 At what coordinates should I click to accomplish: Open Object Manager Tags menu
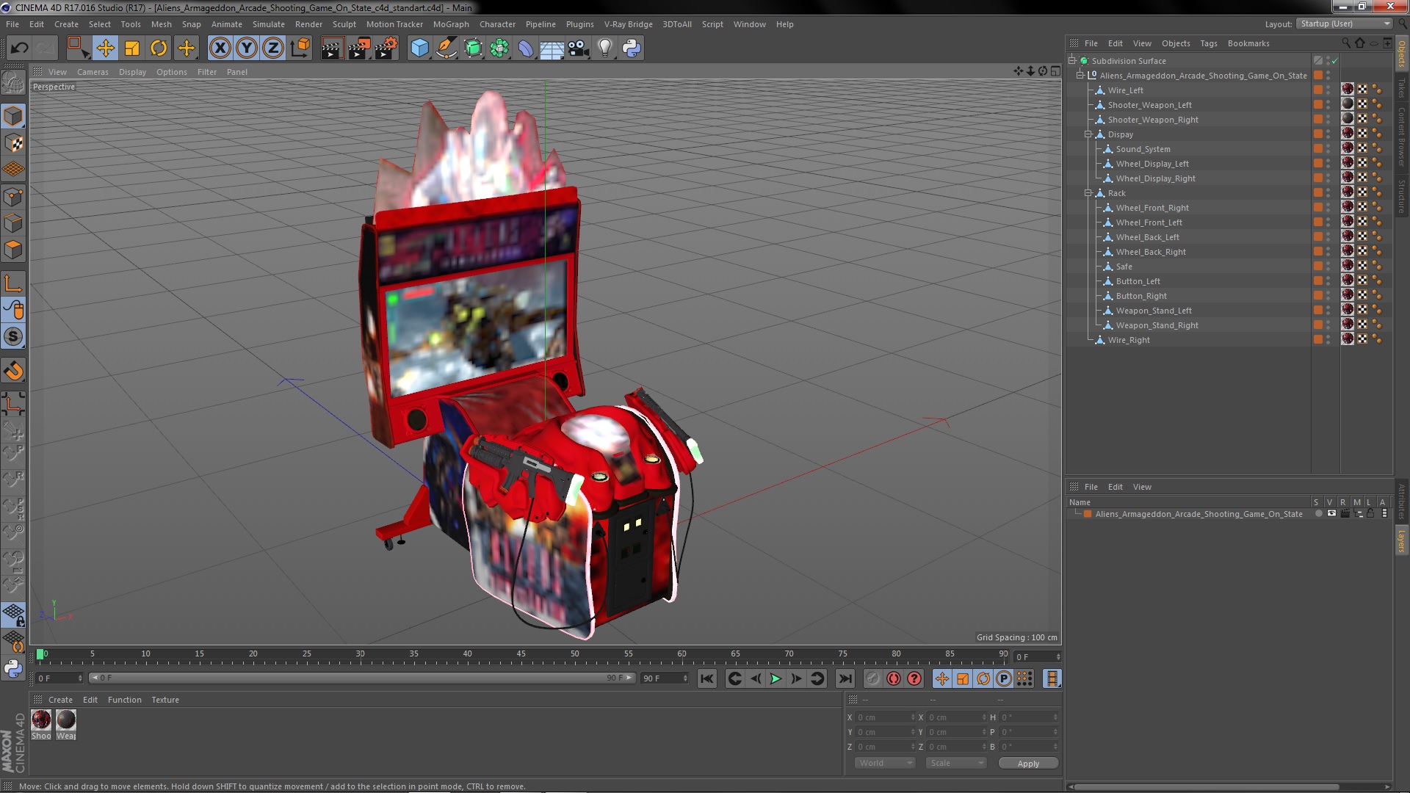1208,43
